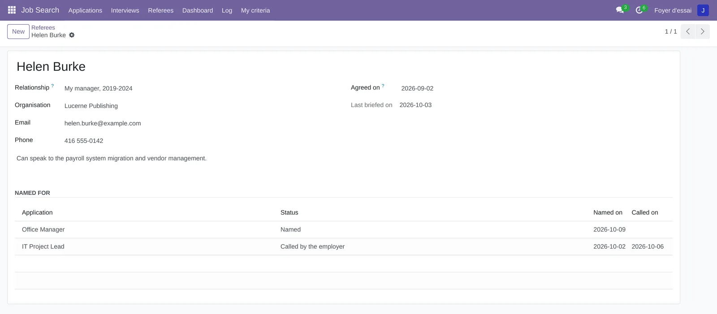Open the Log menu
Screen dimensions: 717x314
click(x=227, y=10)
